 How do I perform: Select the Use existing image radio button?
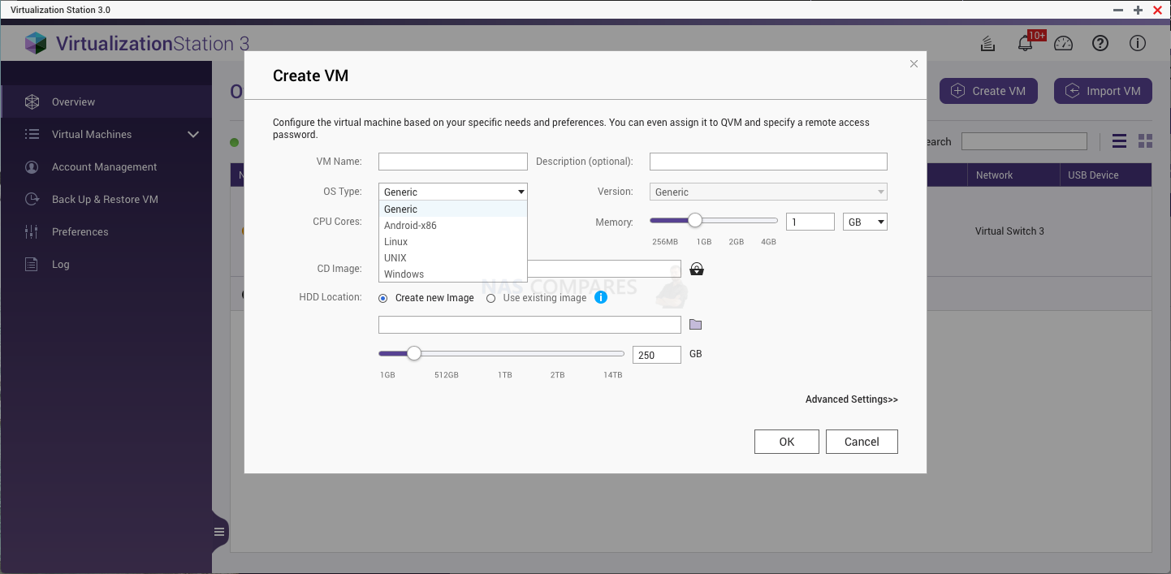(490, 298)
